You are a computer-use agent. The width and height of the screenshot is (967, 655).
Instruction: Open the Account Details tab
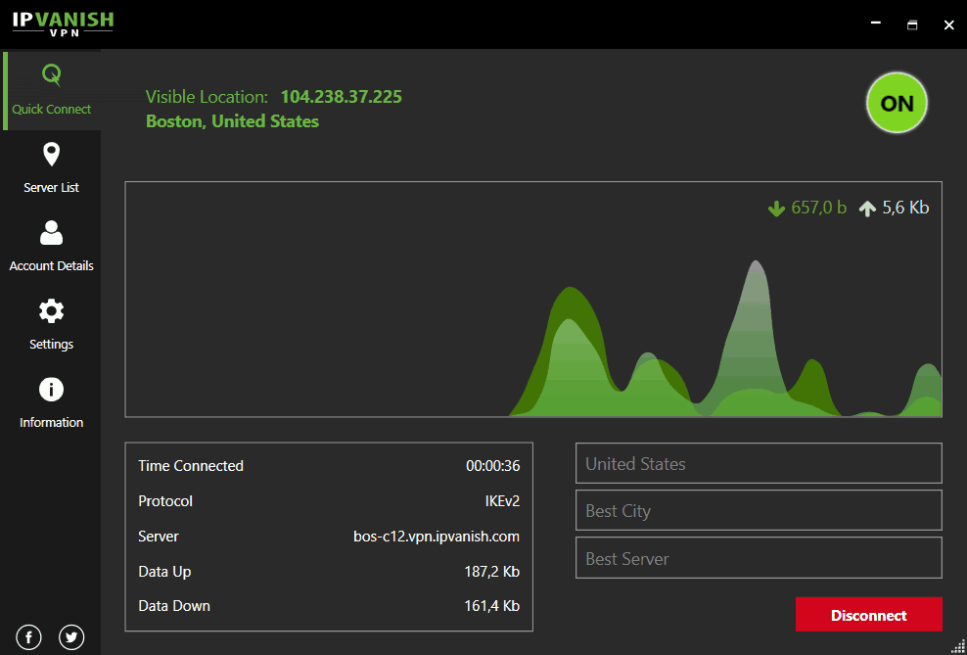(x=51, y=248)
